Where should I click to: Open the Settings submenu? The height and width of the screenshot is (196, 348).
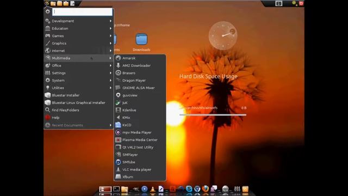pos(78,73)
